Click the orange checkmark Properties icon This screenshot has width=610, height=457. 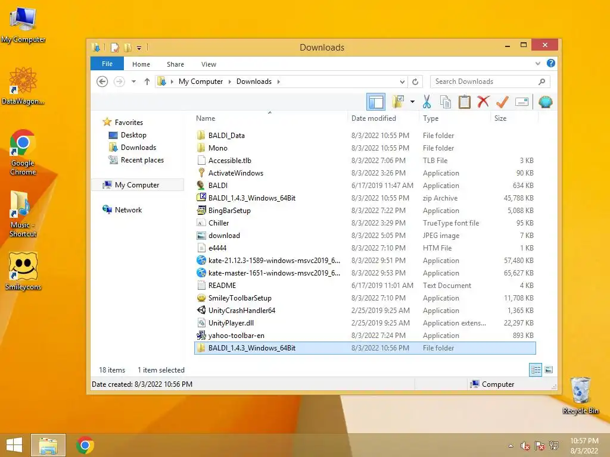point(502,102)
